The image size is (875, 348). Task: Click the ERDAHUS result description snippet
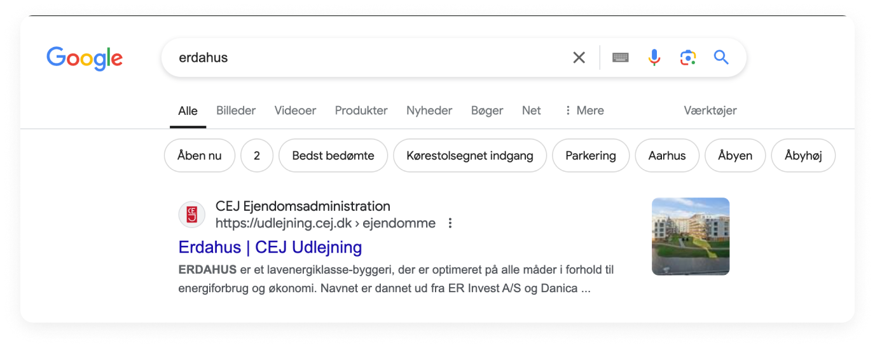point(396,279)
